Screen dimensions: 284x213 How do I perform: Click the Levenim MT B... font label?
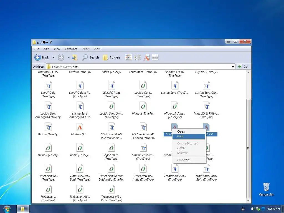click(x=175, y=74)
